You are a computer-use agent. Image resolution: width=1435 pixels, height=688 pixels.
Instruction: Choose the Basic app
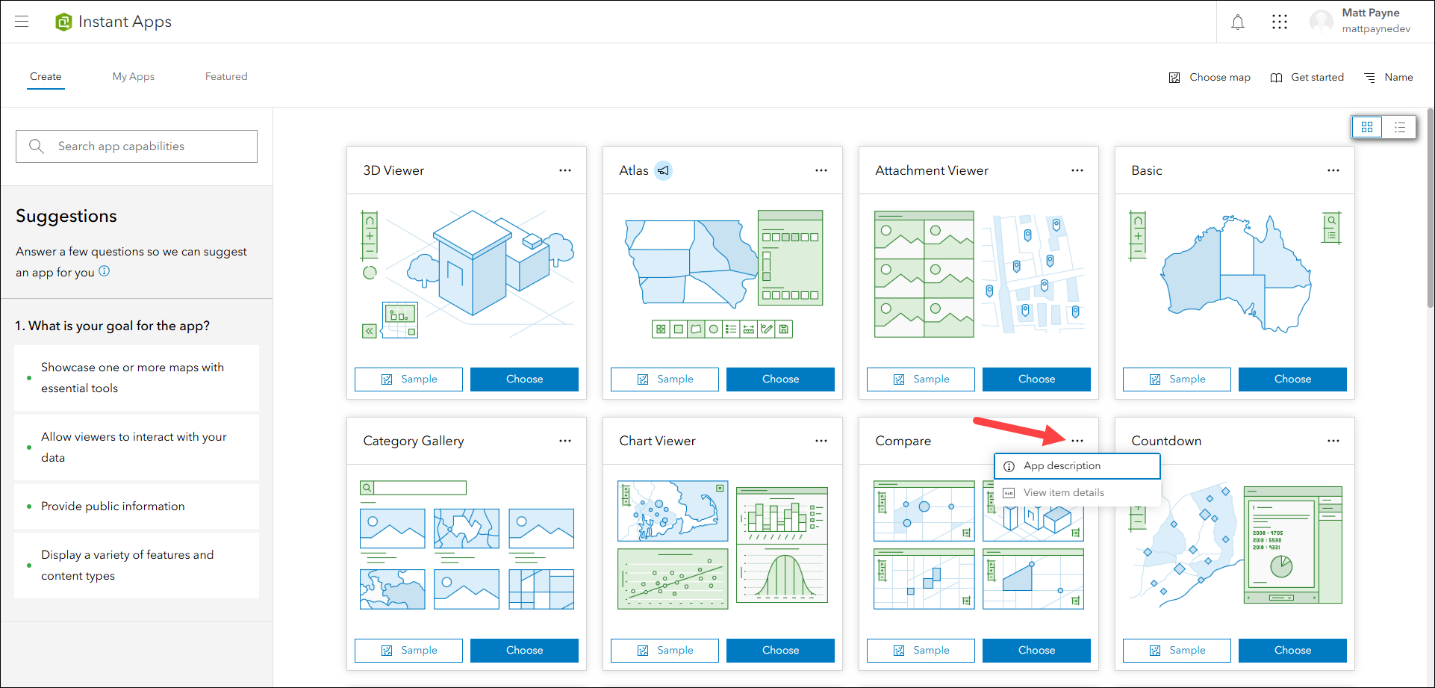1292,379
